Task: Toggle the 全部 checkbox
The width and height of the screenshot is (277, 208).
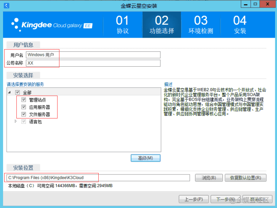Action: (x=18, y=92)
